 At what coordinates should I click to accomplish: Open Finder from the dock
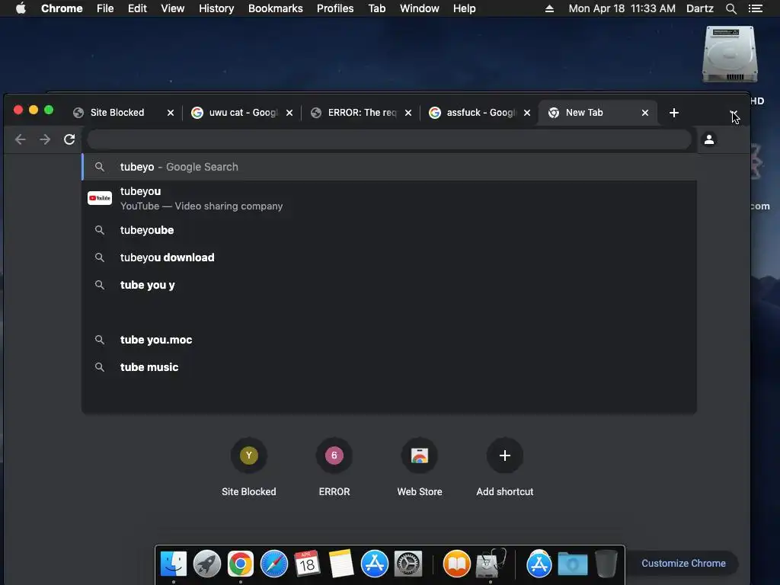pos(174,564)
